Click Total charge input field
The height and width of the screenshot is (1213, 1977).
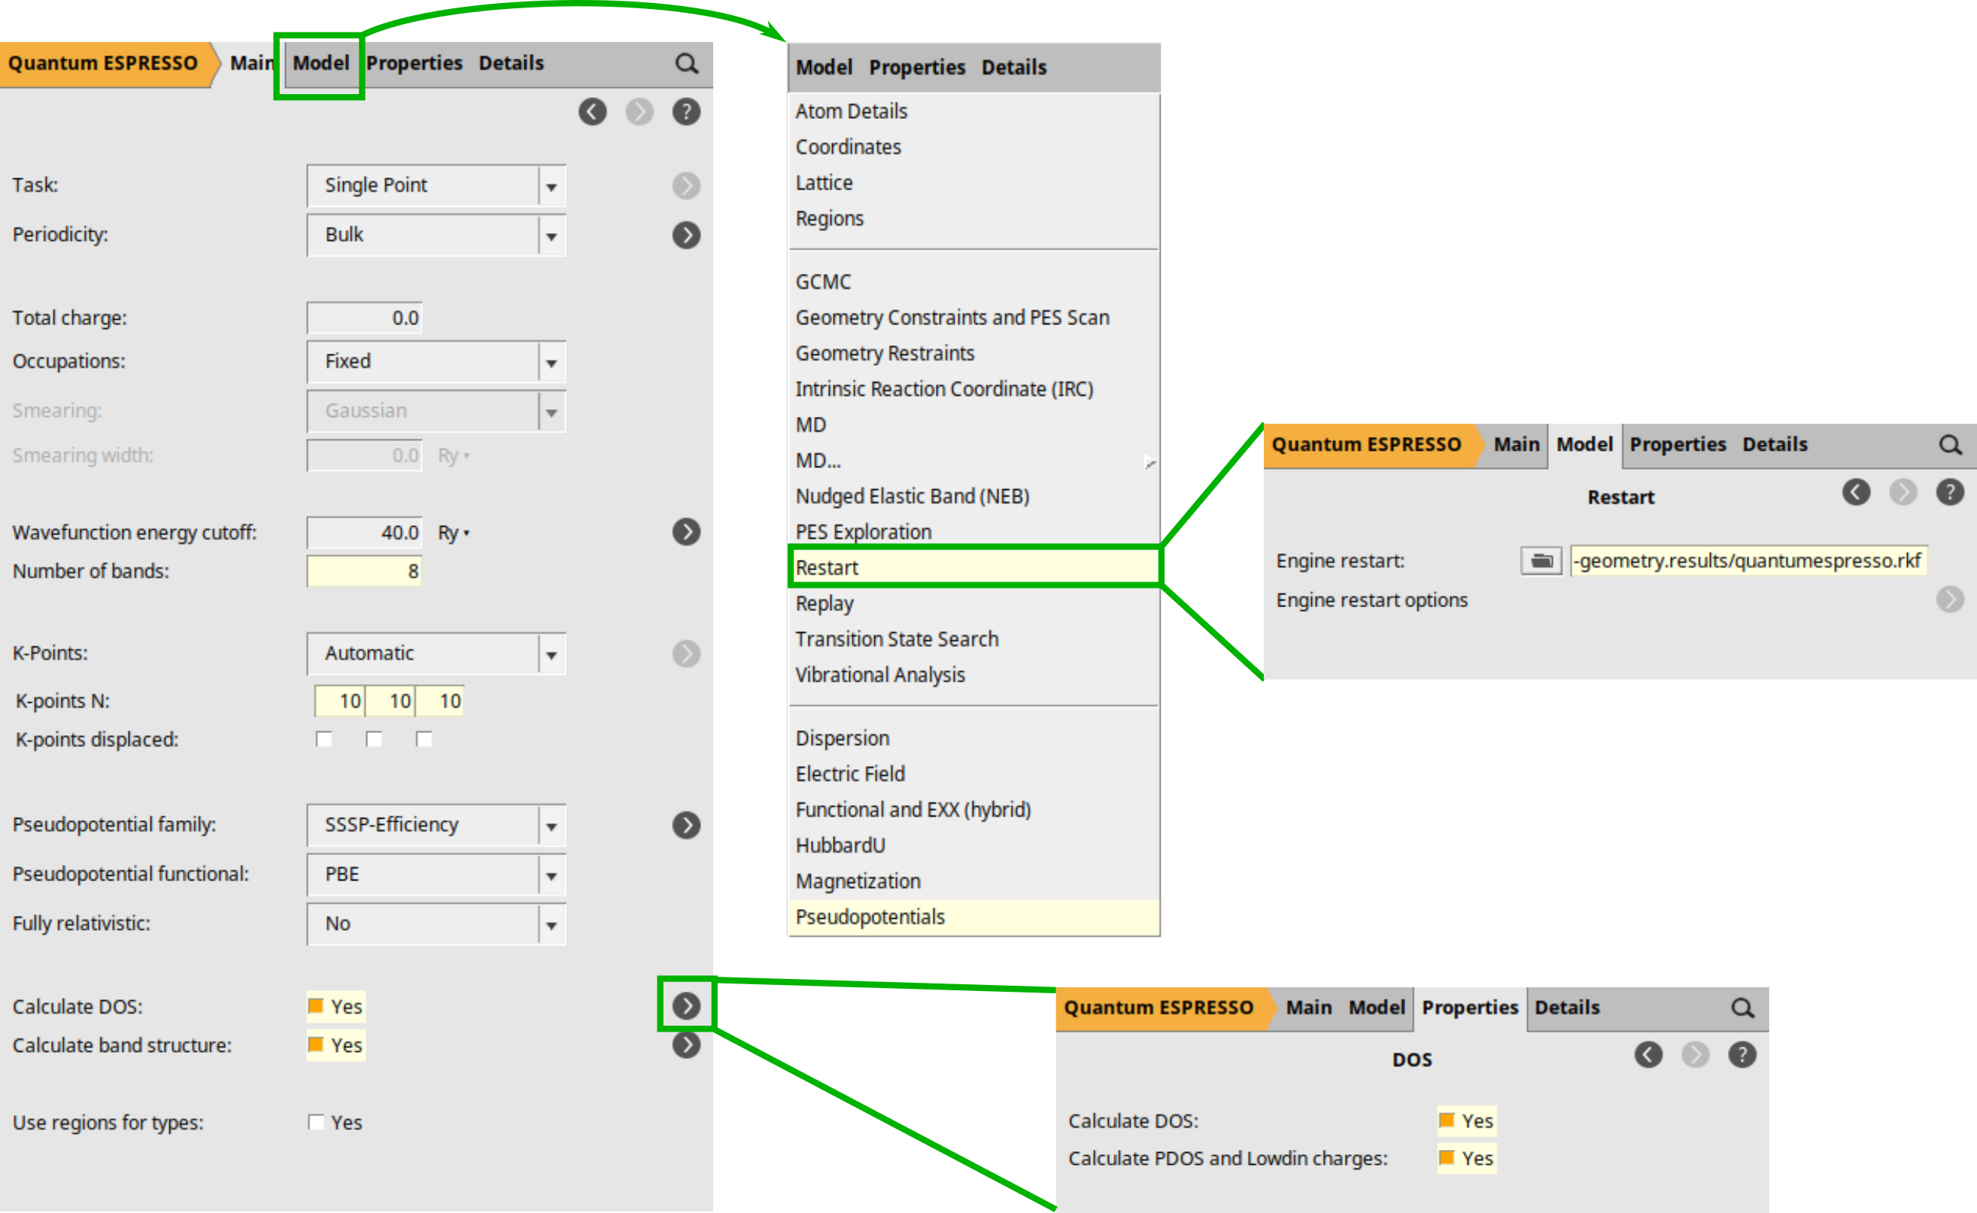coord(364,318)
